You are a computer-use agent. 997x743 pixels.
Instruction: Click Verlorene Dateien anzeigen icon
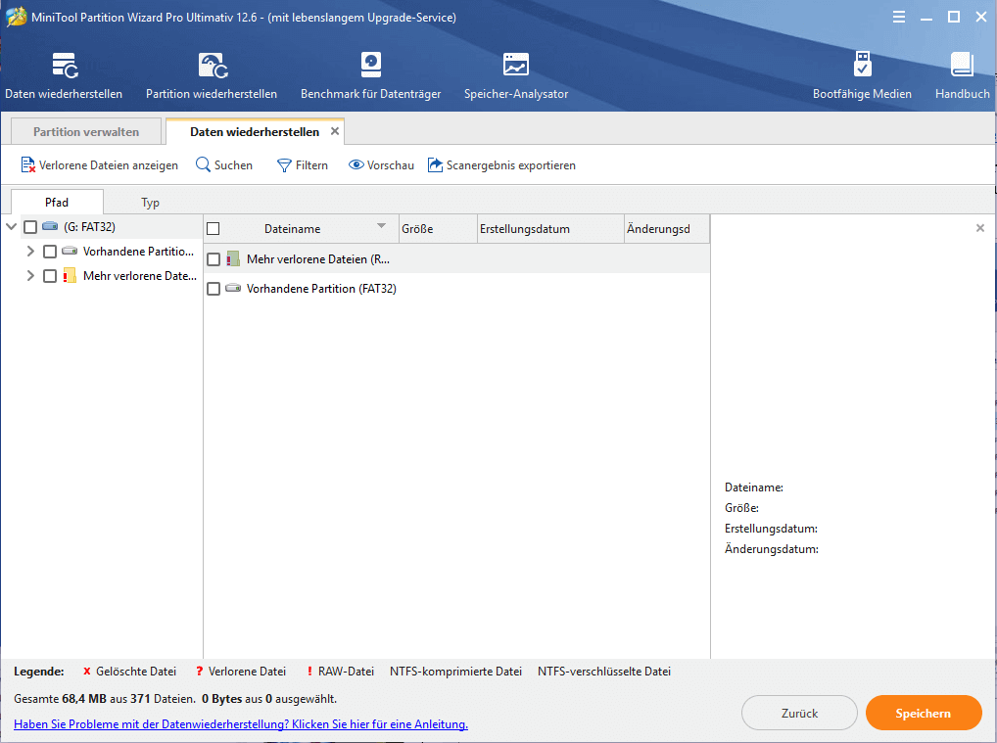[x=28, y=165]
